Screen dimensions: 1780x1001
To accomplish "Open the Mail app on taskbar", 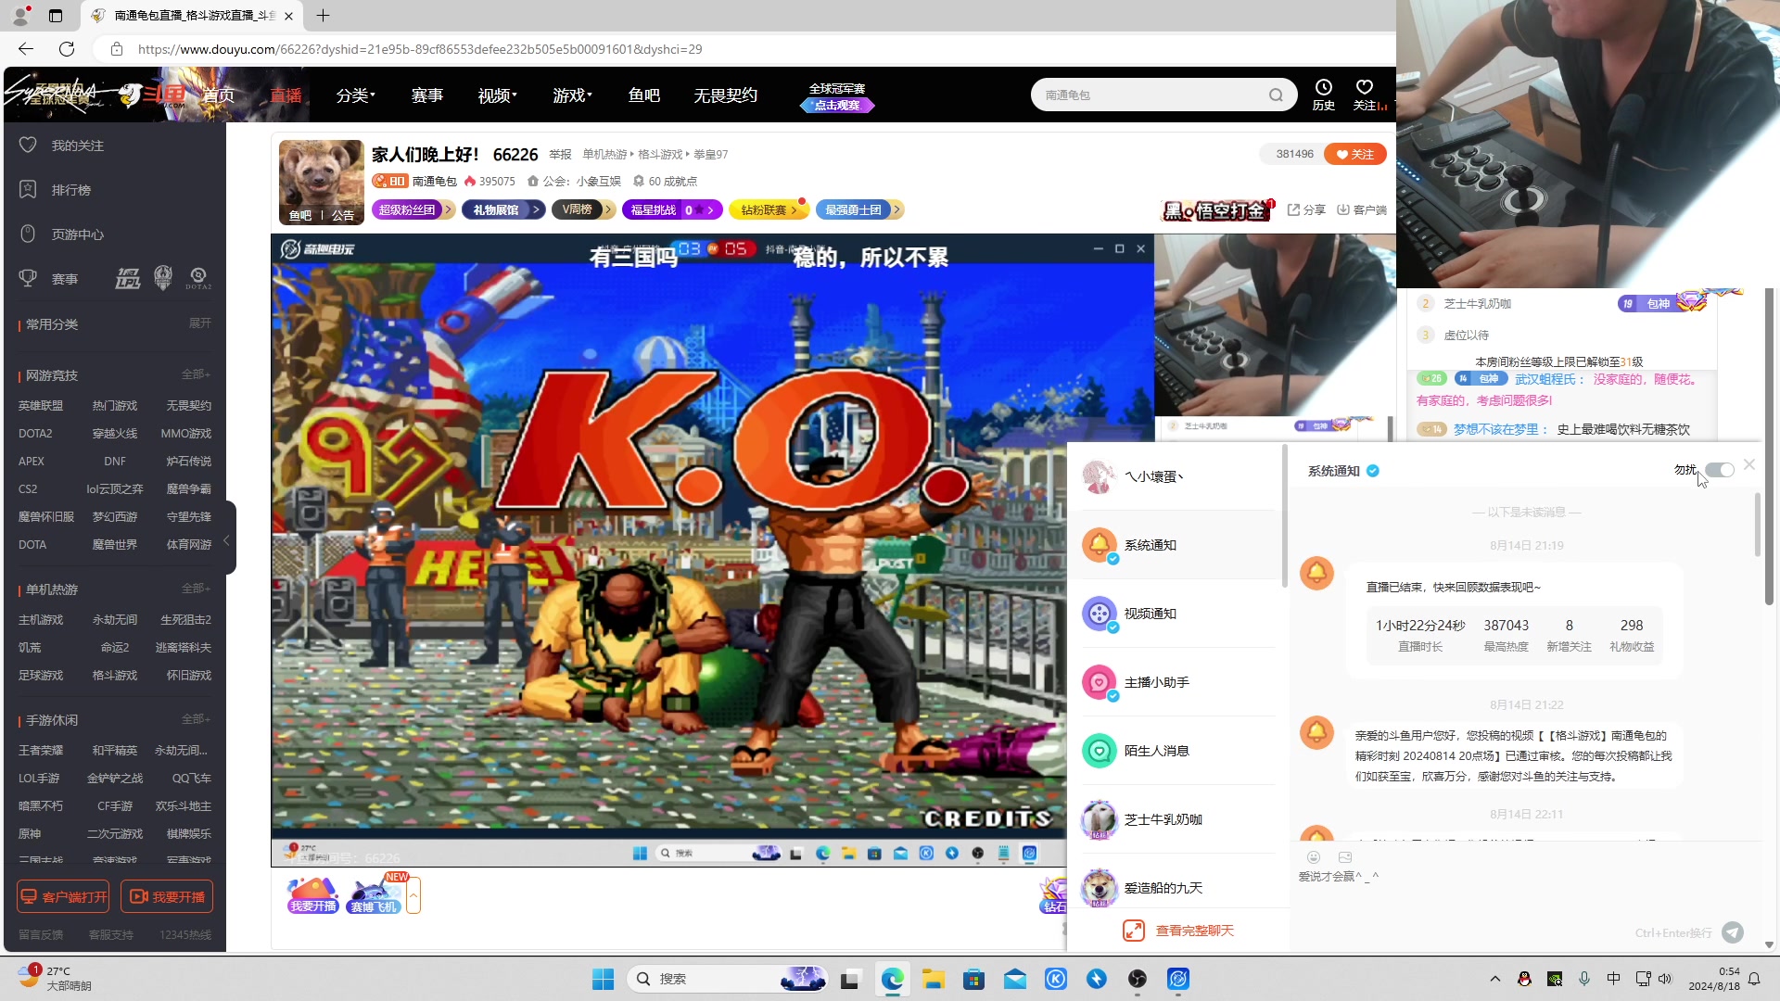I will 1015,979.
